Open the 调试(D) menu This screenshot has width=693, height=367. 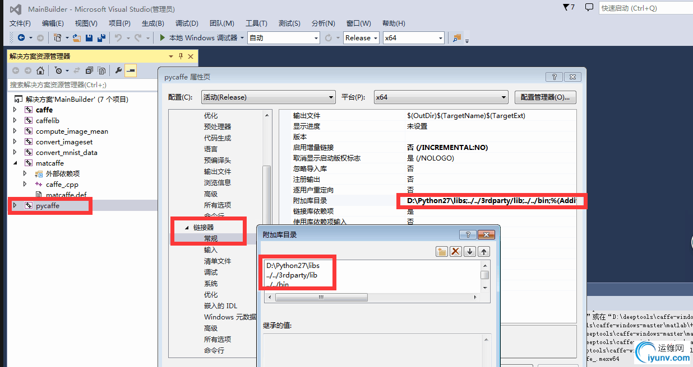pyautogui.click(x=187, y=23)
